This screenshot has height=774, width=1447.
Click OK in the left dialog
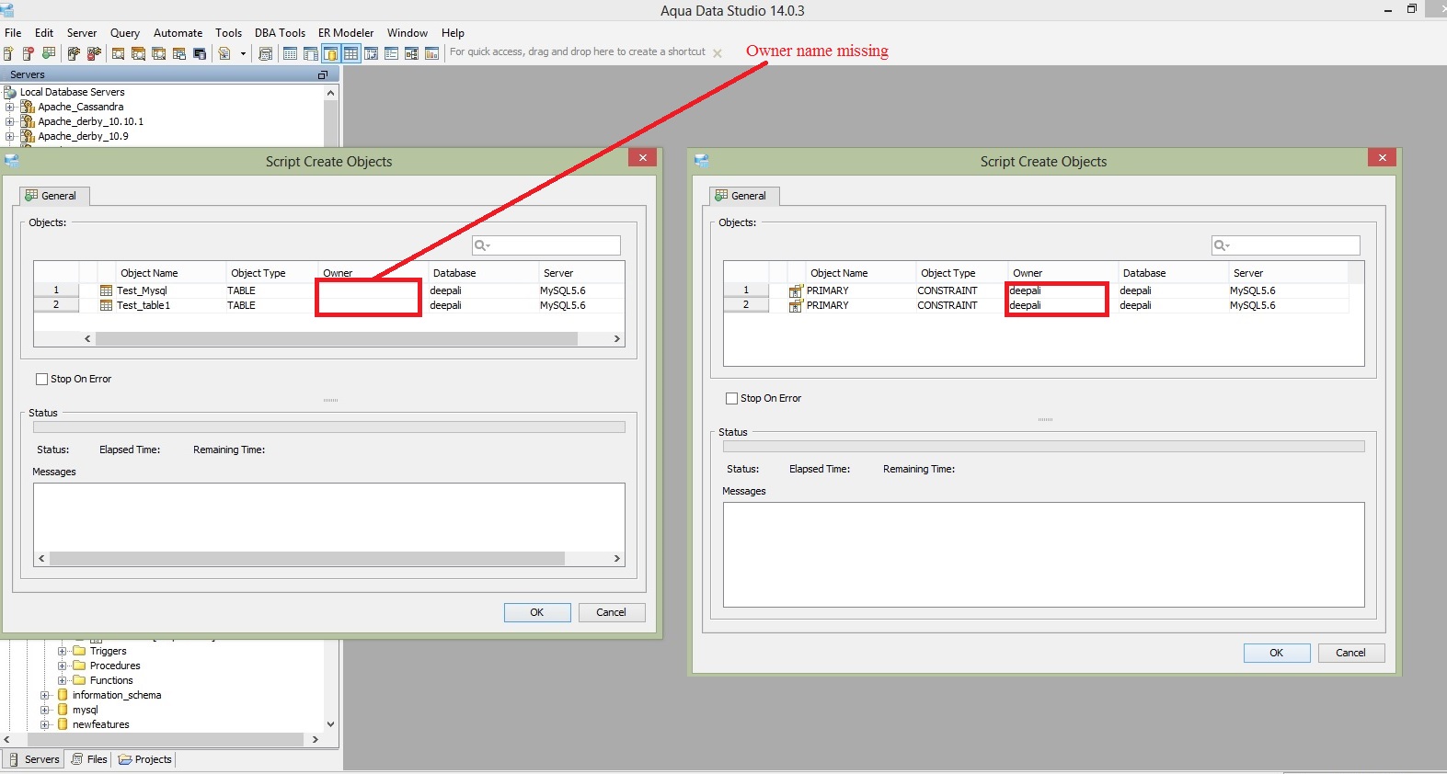(x=537, y=612)
